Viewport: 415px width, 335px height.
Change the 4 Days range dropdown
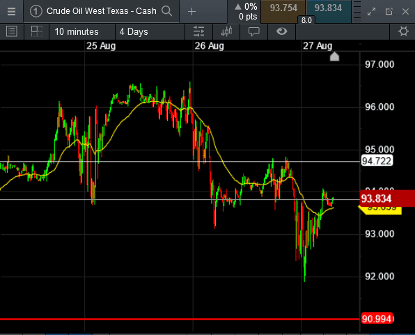point(150,32)
